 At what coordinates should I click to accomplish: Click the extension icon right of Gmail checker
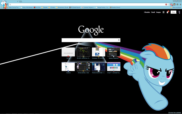174,5
